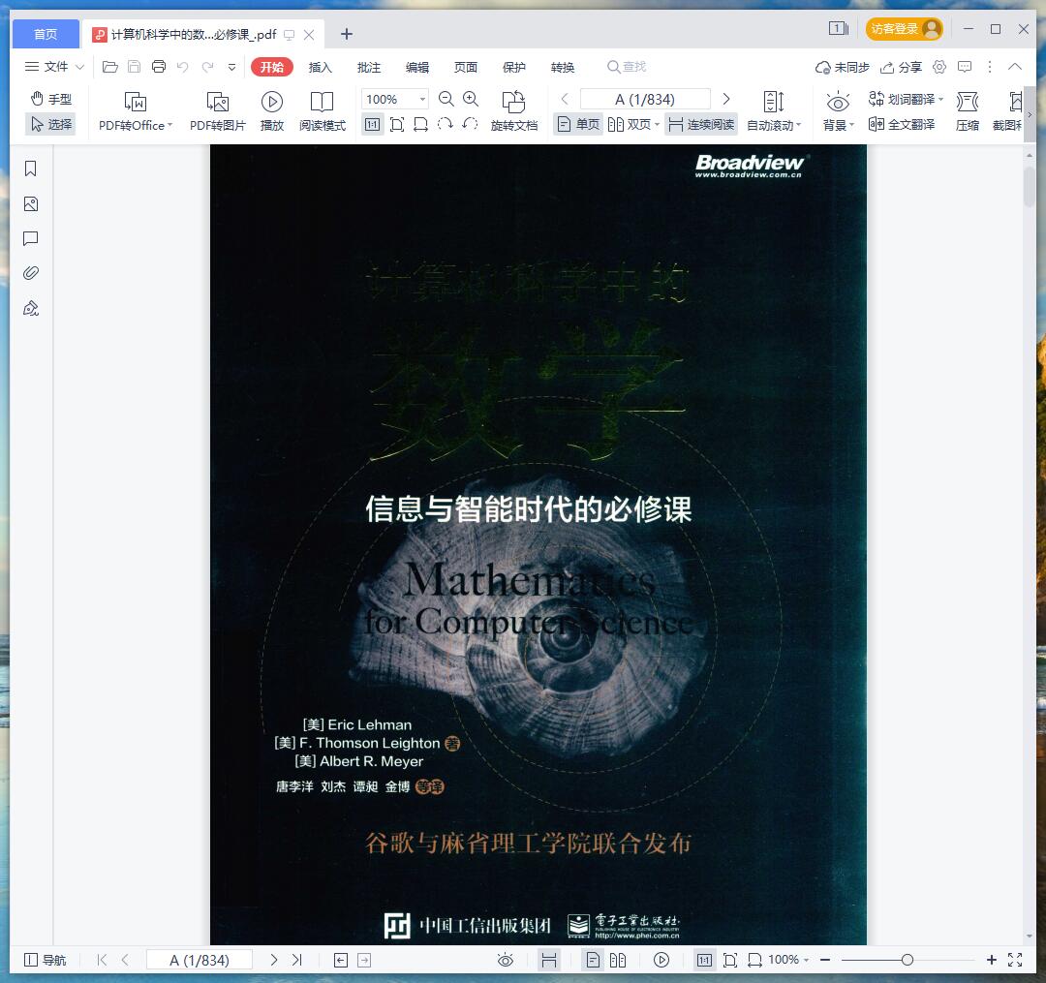
Task: Click the 分享 share button
Action: pyautogui.click(x=902, y=67)
